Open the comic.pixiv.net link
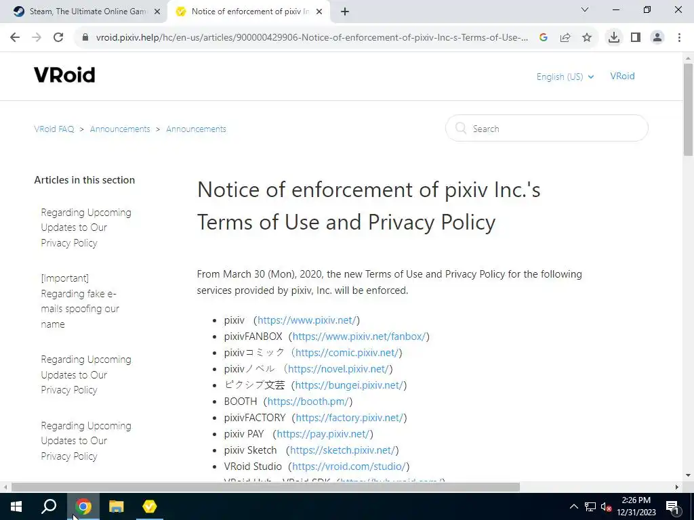Screen dimensions: 694x520 point(347,353)
